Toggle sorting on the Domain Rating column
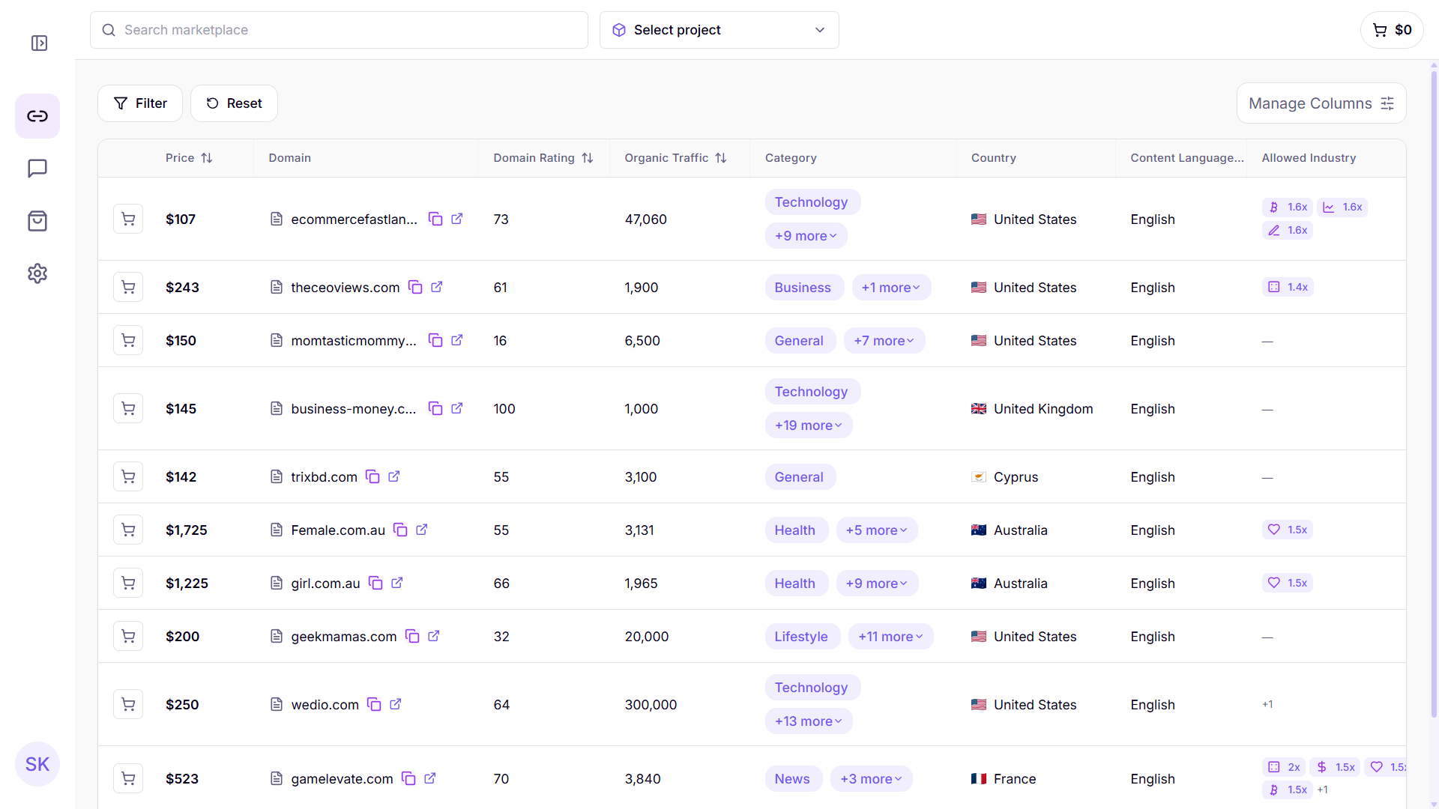This screenshot has height=809, width=1439. point(588,157)
